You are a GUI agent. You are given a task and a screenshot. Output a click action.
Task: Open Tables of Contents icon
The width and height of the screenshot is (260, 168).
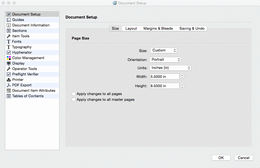(x=9, y=96)
